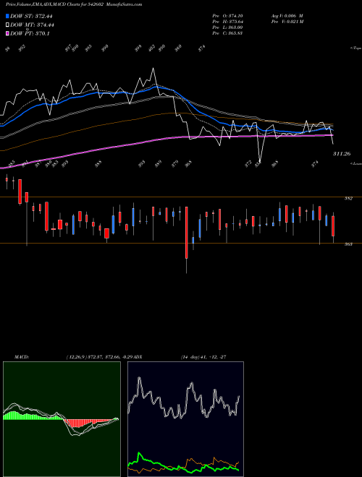Click the '372' low price label
Viewport: 362px width, 477px height.
coord(248,163)
